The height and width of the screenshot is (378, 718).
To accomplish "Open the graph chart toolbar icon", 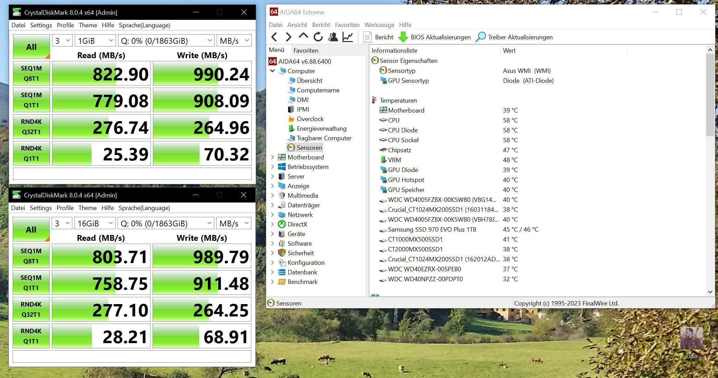I will point(347,37).
